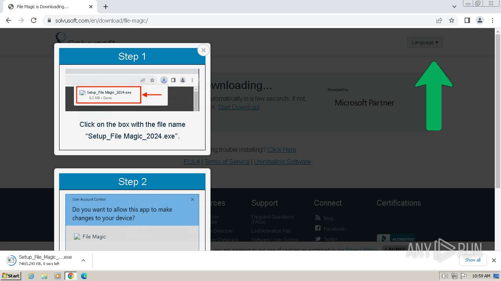Open the downloaded Setup_File_Magic exe item
The height and width of the screenshot is (281, 501).
(41, 260)
